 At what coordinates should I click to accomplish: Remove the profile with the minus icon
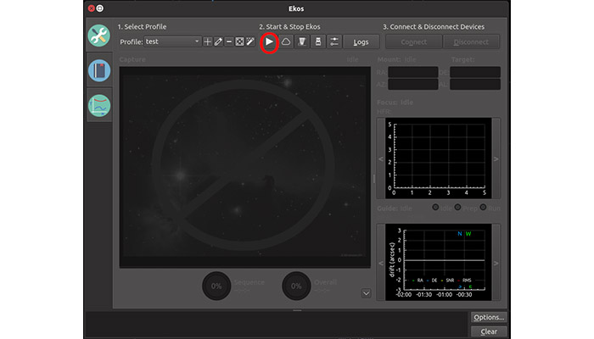tap(229, 42)
